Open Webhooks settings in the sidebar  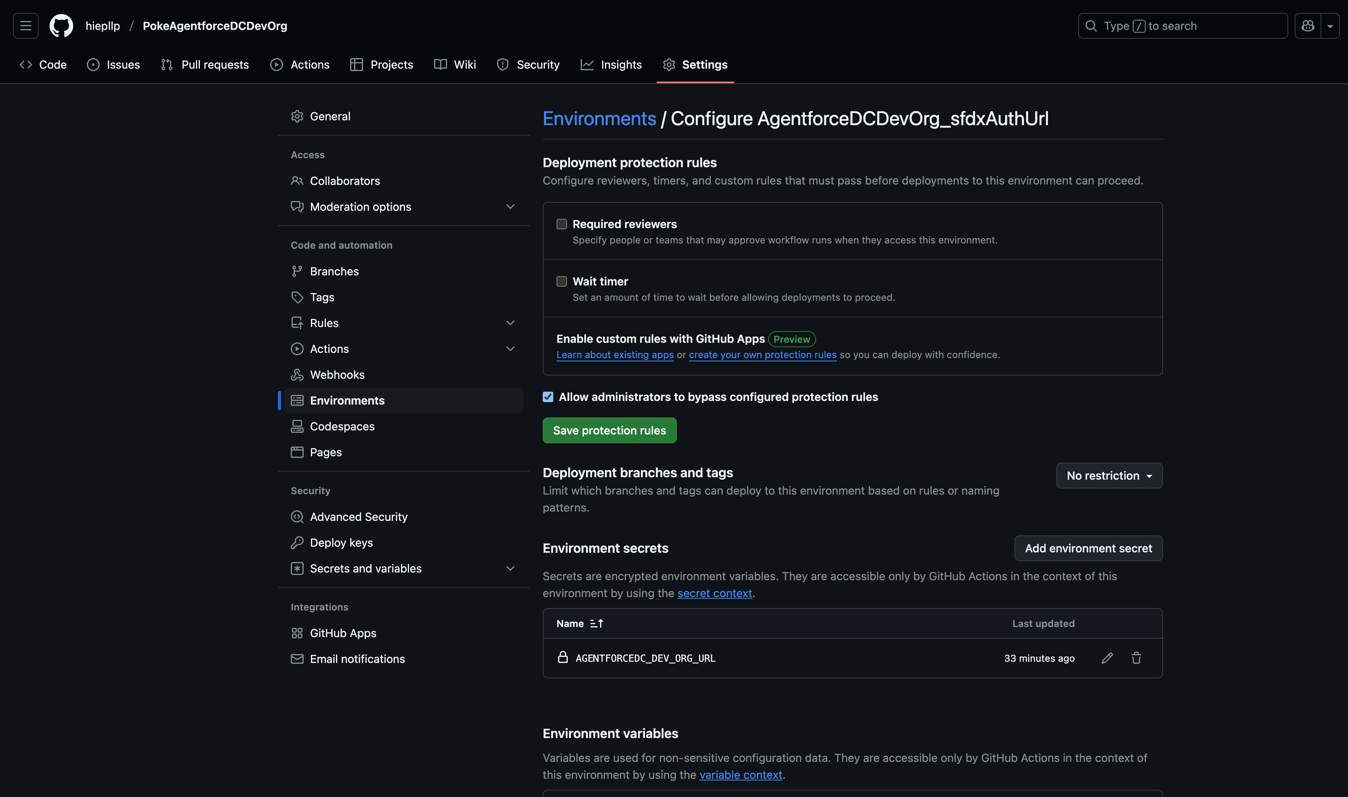(337, 374)
